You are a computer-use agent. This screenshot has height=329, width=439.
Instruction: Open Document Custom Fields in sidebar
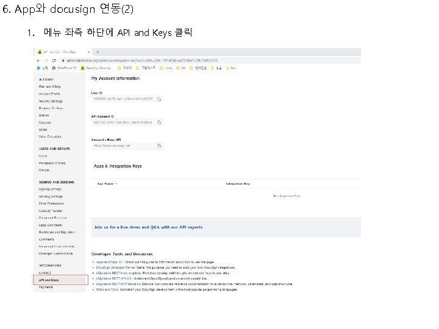[57, 247]
